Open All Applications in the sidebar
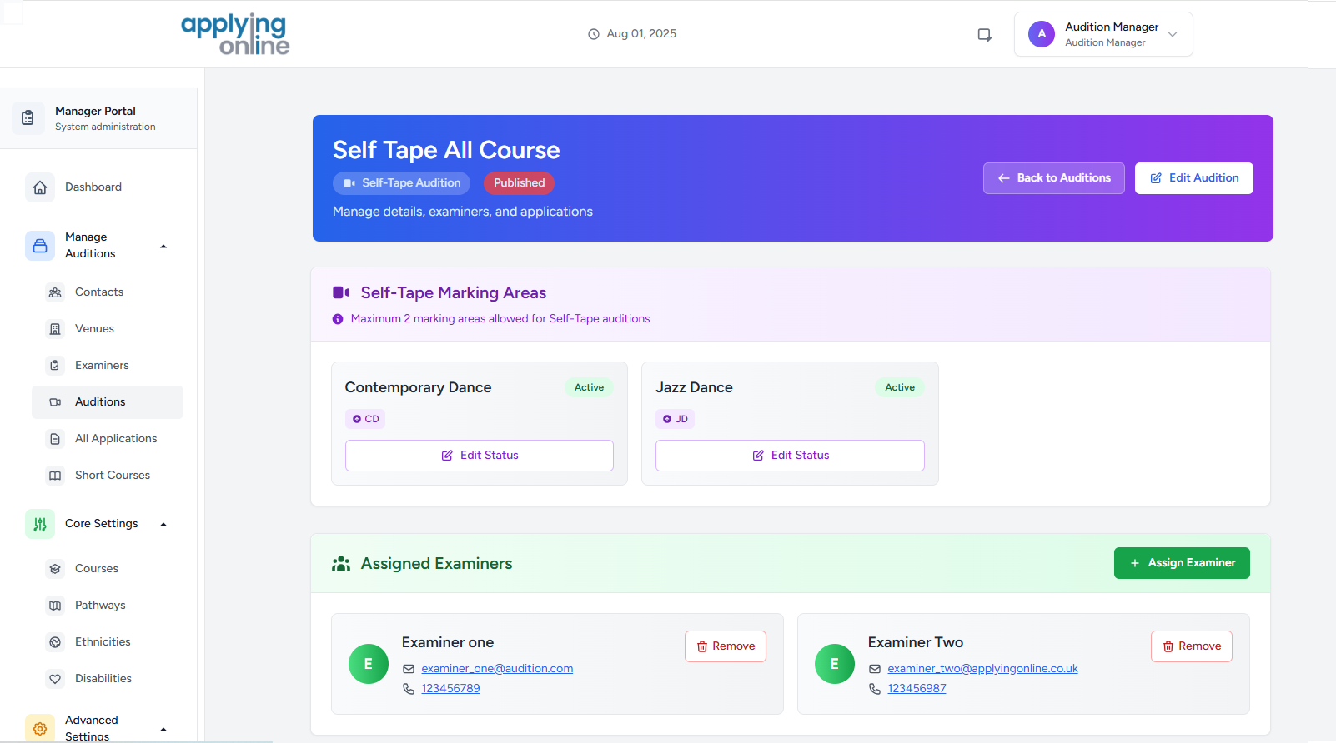1336x743 pixels. point(115,439)
